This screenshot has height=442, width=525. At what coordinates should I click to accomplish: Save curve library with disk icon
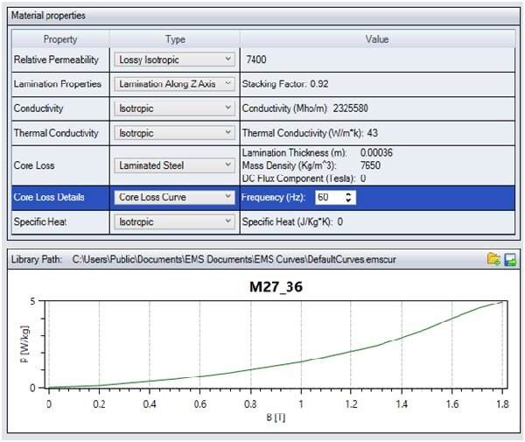(x=510, y=259)
